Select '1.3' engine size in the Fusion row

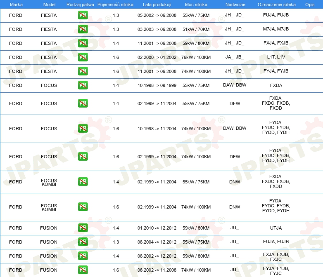pos(116,242)
